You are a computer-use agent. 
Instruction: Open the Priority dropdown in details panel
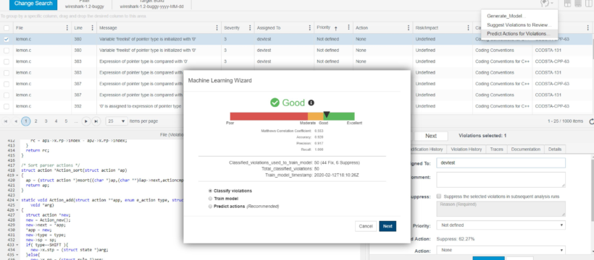click(501, 225)
